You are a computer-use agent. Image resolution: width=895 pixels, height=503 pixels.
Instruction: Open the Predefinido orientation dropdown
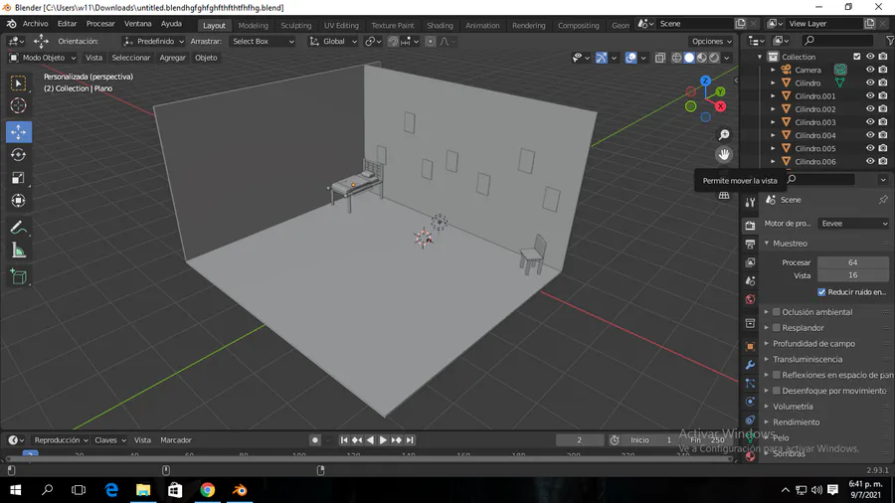tap(153, 41)
